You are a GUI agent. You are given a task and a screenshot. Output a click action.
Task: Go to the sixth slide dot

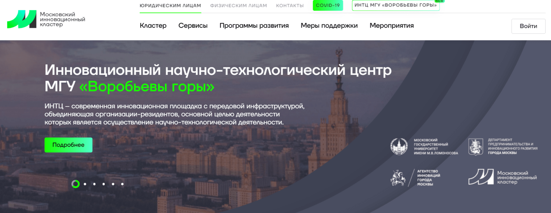click(122, 184)
